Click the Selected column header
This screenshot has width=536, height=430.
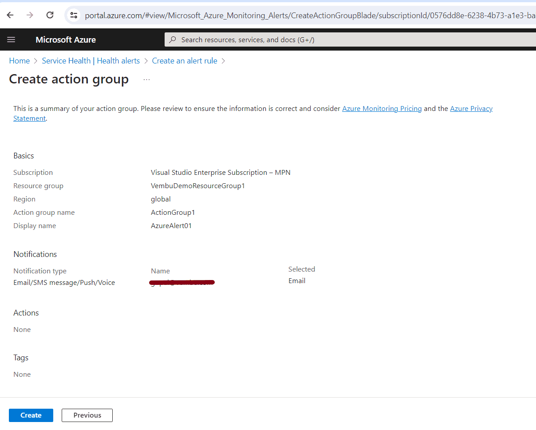302,269
